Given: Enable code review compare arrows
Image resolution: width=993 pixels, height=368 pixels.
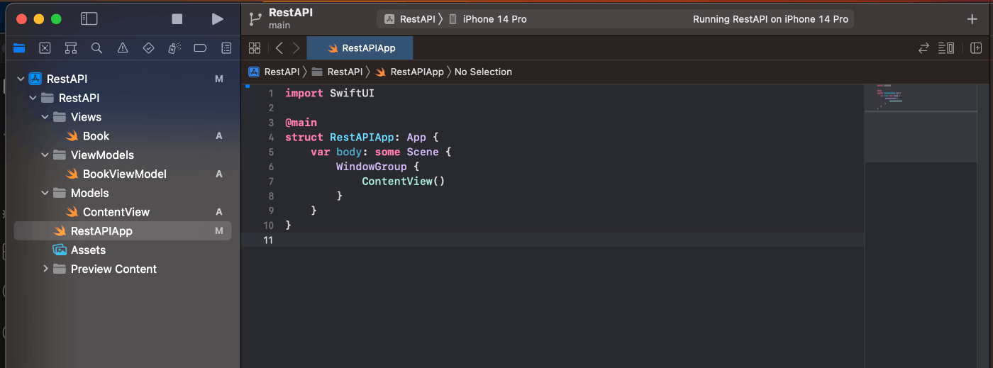Looking at the screenshot, I should pos(923,48).
